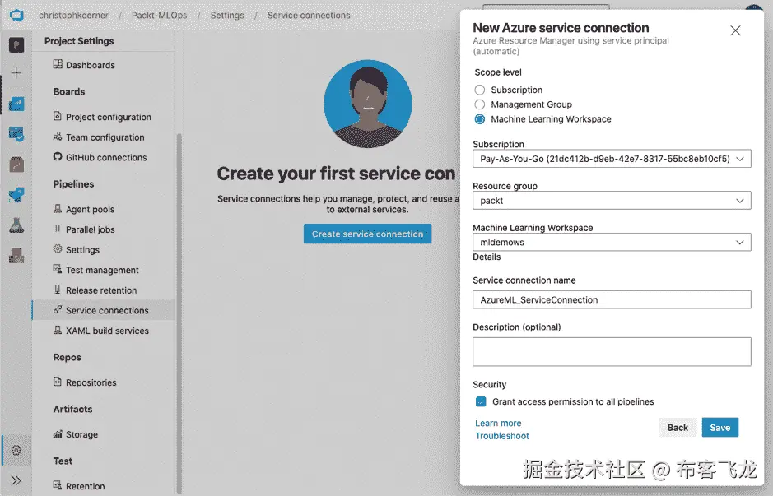Image resolution: width=773 pixels, height=496 pixels.
Task: Open the Subscription dropdown showing Pay-As-You-Go
Action: coord(611,158)
